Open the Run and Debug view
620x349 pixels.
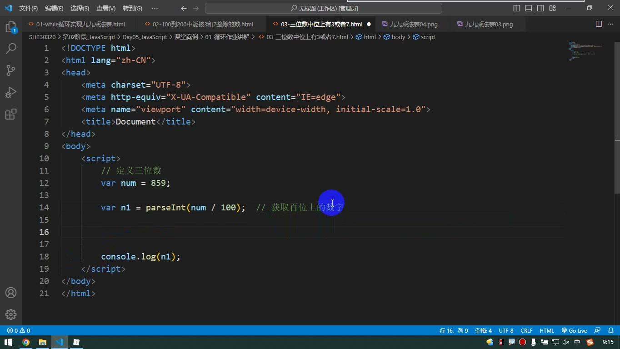pos(11,92)
